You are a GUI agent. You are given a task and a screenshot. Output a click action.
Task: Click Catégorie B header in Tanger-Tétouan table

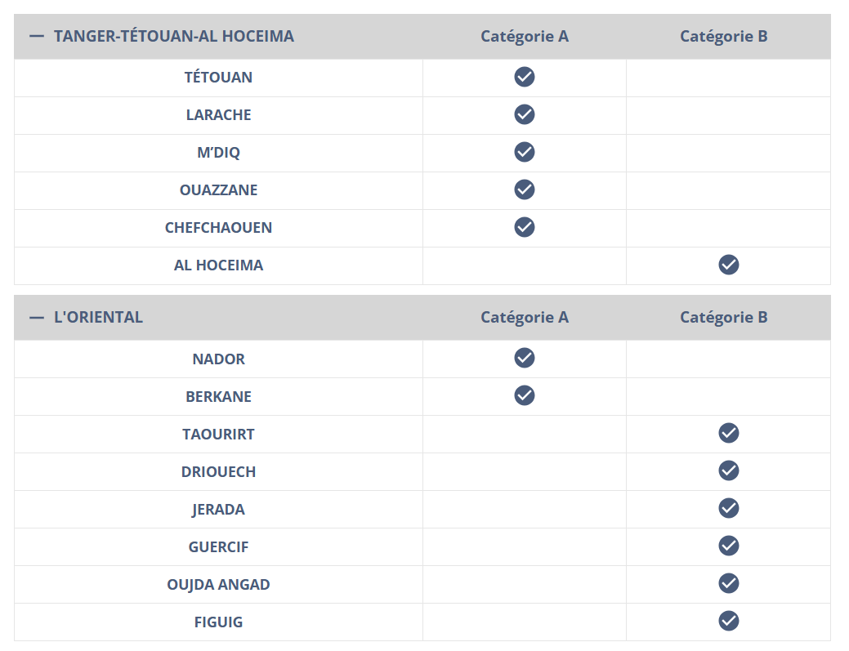pyautogui.click(x=724, y=37)
